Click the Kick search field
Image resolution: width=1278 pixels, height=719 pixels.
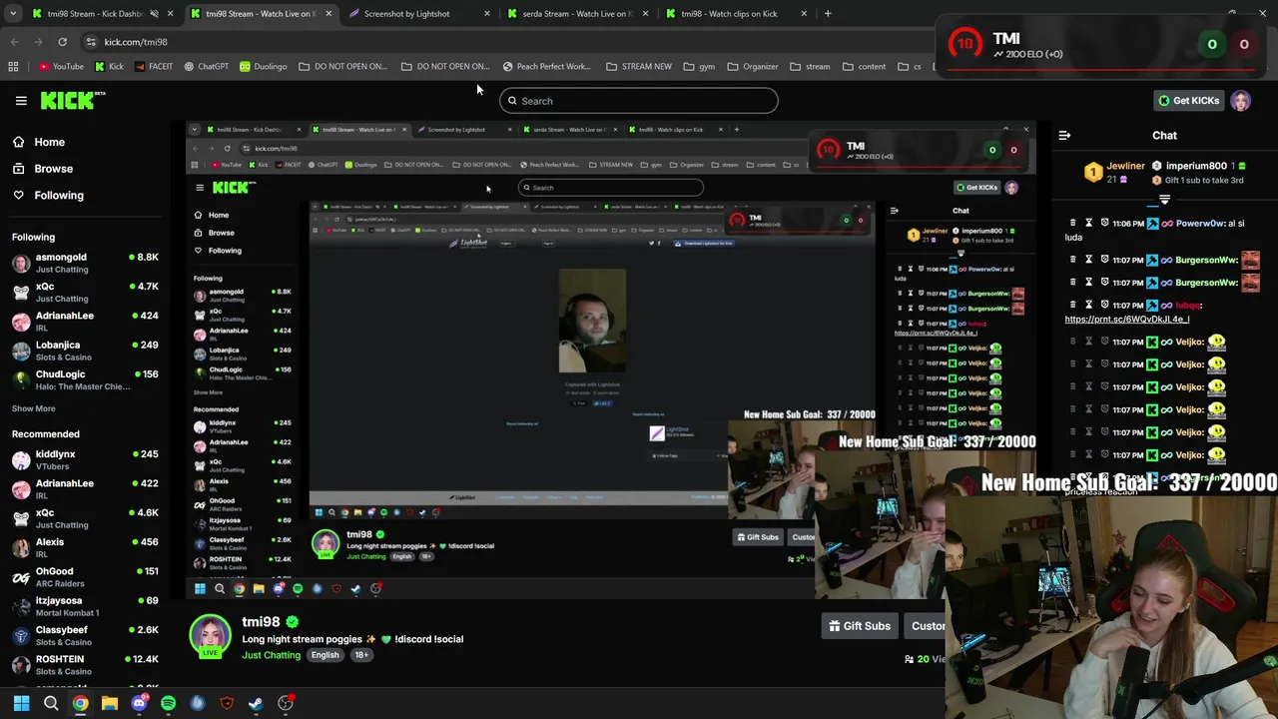[639, 101]
